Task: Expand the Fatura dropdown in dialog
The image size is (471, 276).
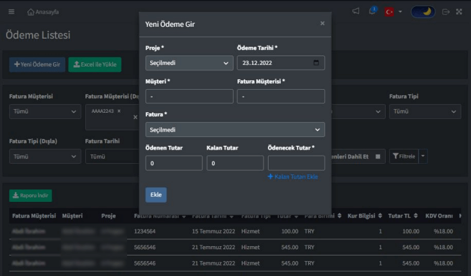Action: coord(235,130)
